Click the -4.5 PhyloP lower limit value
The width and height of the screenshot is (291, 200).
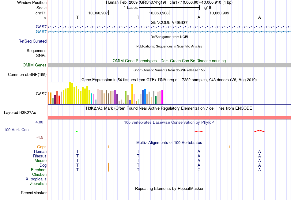[40, 138]
